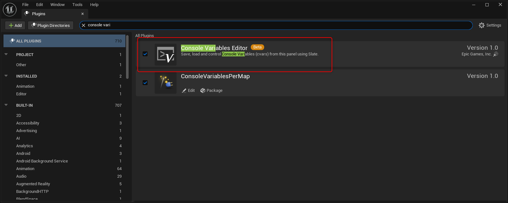Clear the plugin search with the X icon
This screenshot has height=203, width=508.
84,25
